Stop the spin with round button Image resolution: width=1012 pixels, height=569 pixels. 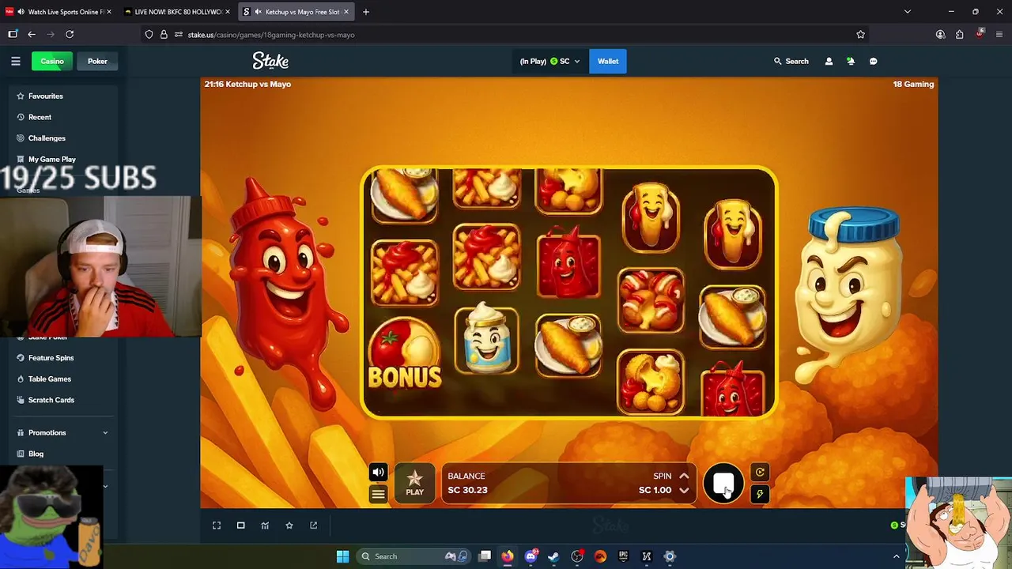coord(723,484)
